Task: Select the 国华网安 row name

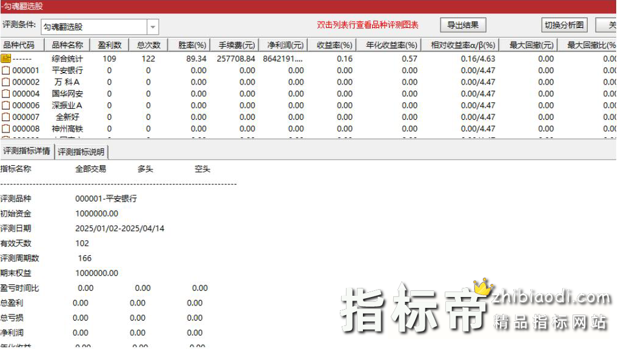Action: point(67,94)
